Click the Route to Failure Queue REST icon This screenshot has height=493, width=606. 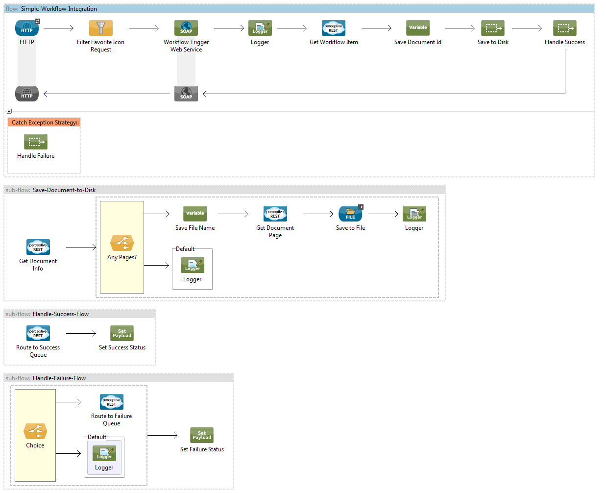[112, 402]
